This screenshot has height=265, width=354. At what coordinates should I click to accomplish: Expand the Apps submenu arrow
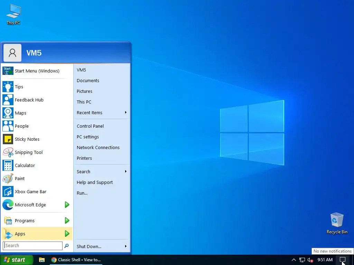coord(67,234)
